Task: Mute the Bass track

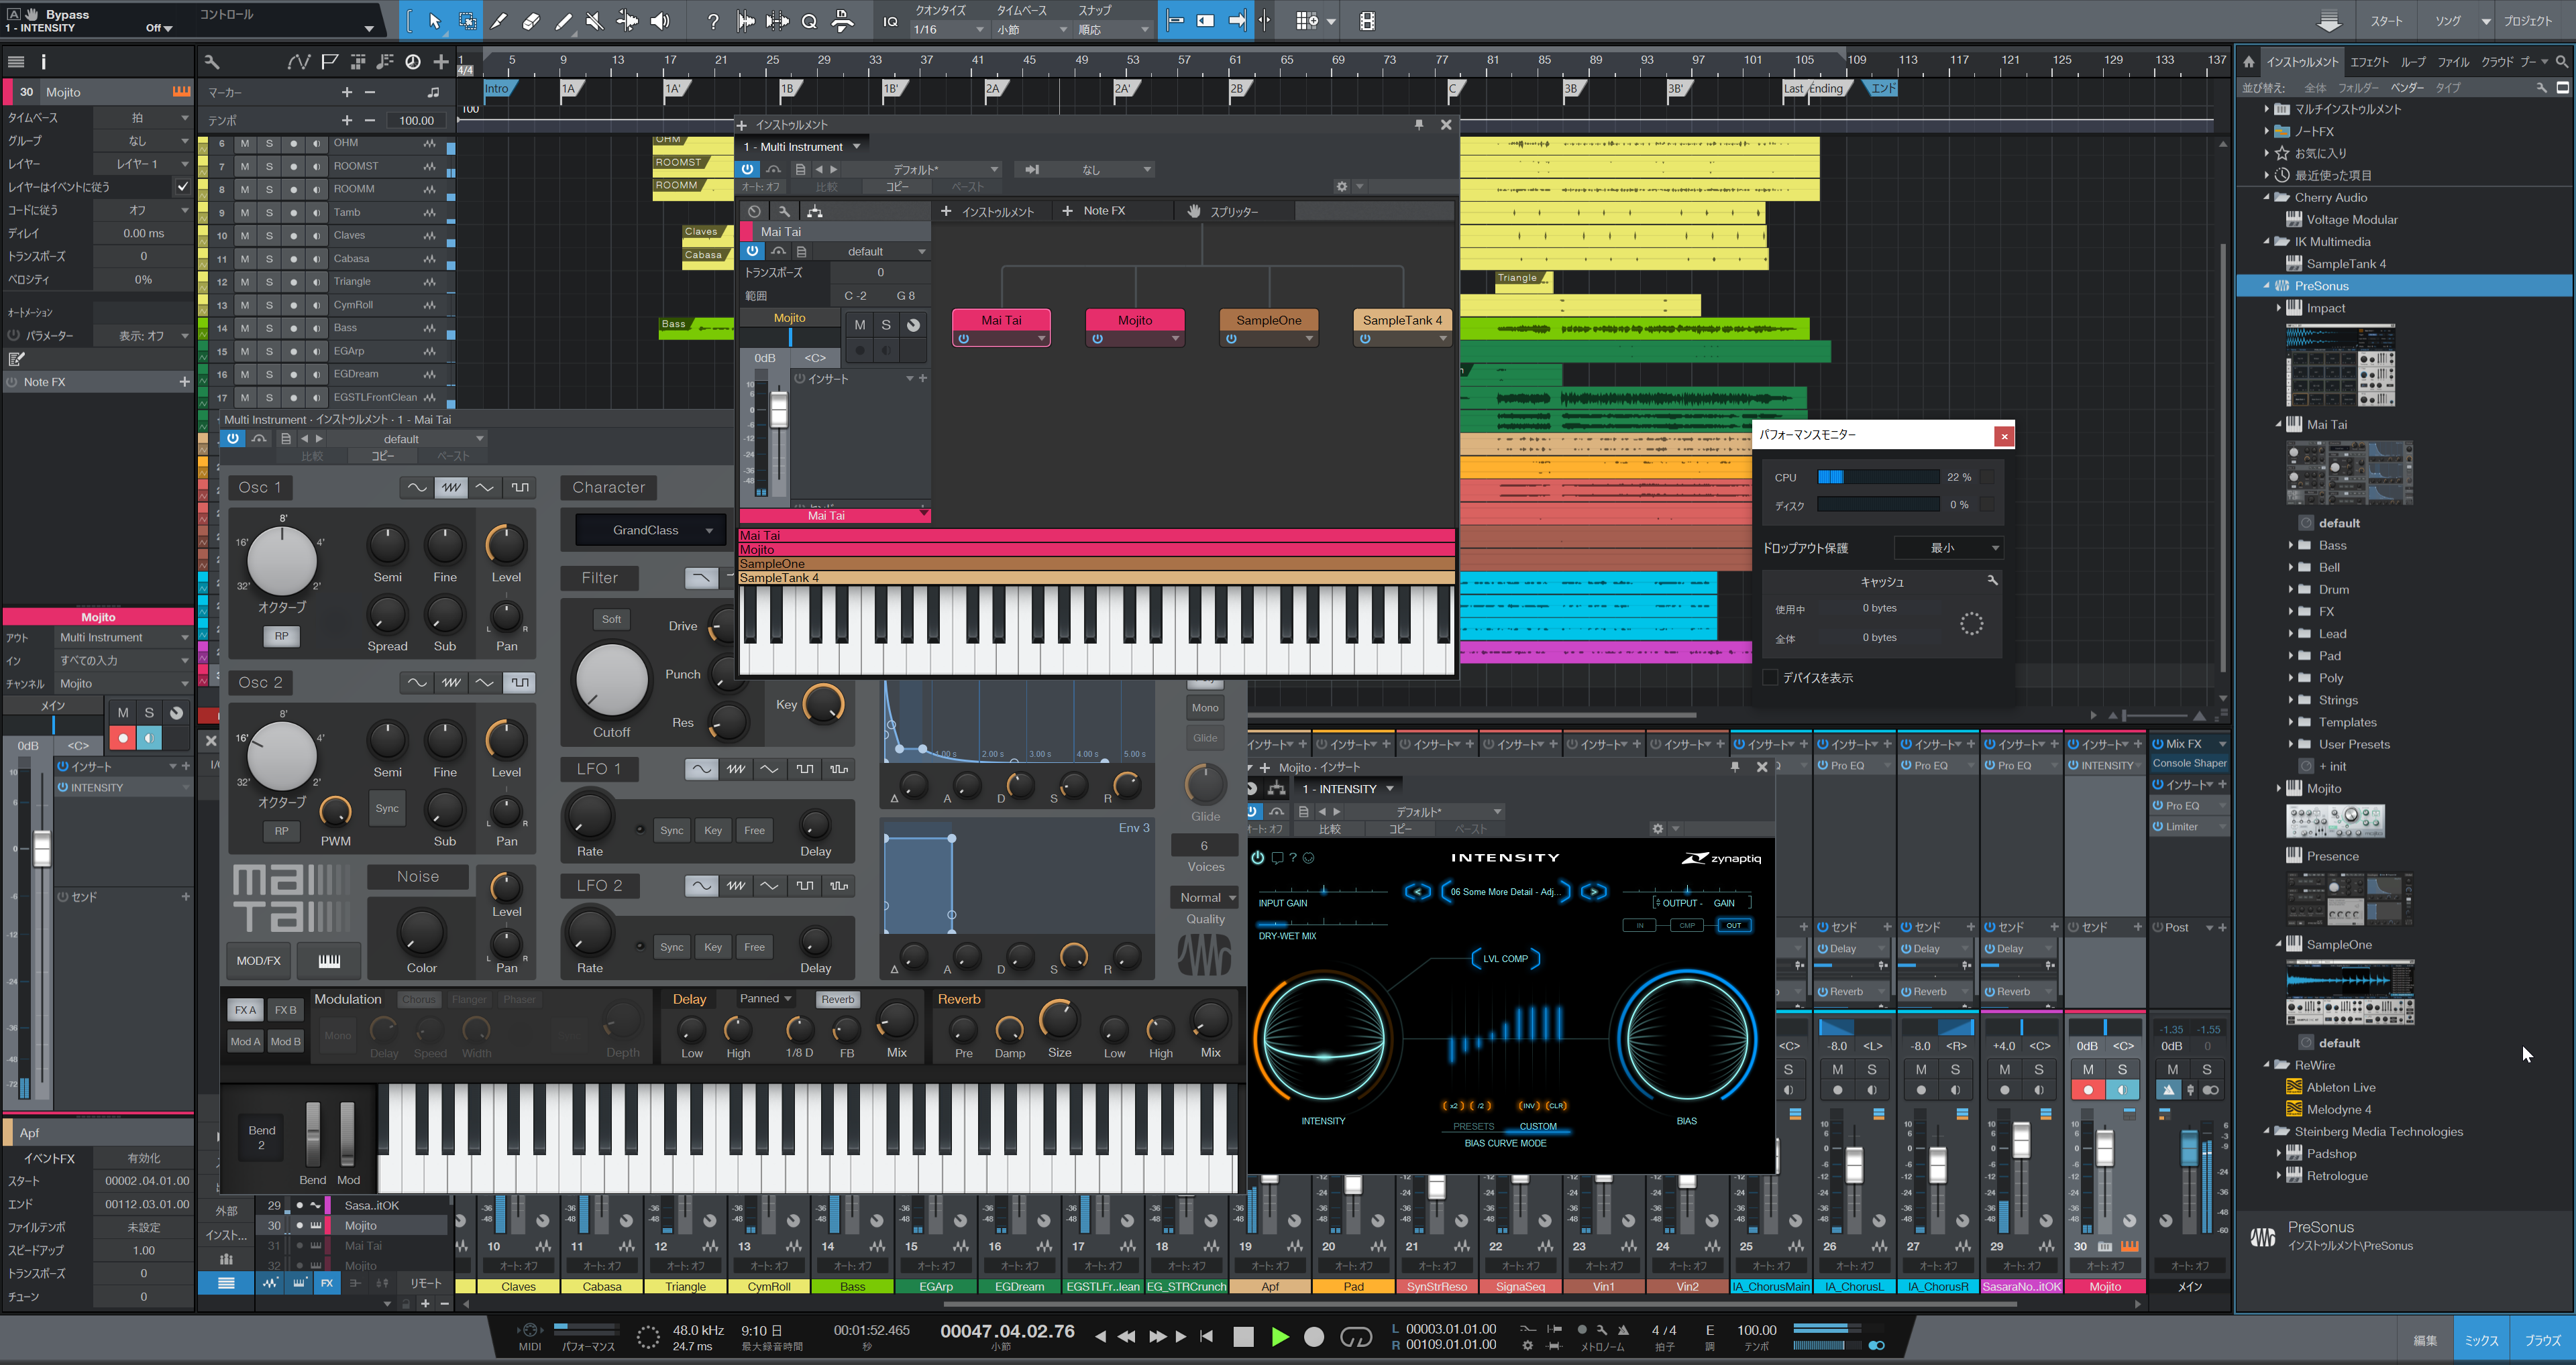Action: [x=245, y=328]
